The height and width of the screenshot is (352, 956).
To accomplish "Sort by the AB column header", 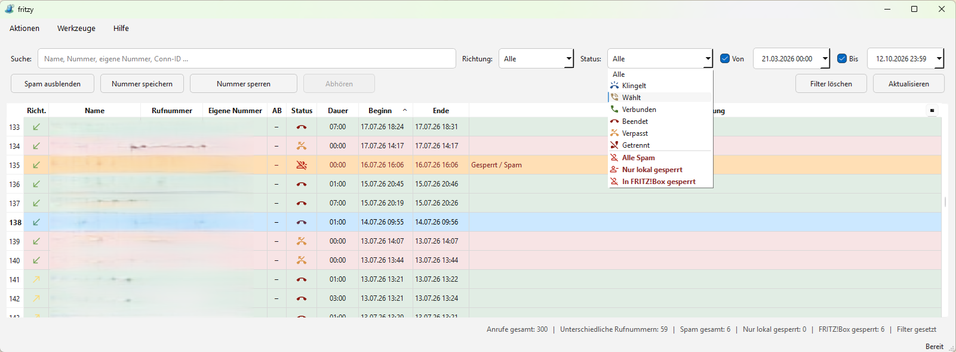I will tap(277, 111).
